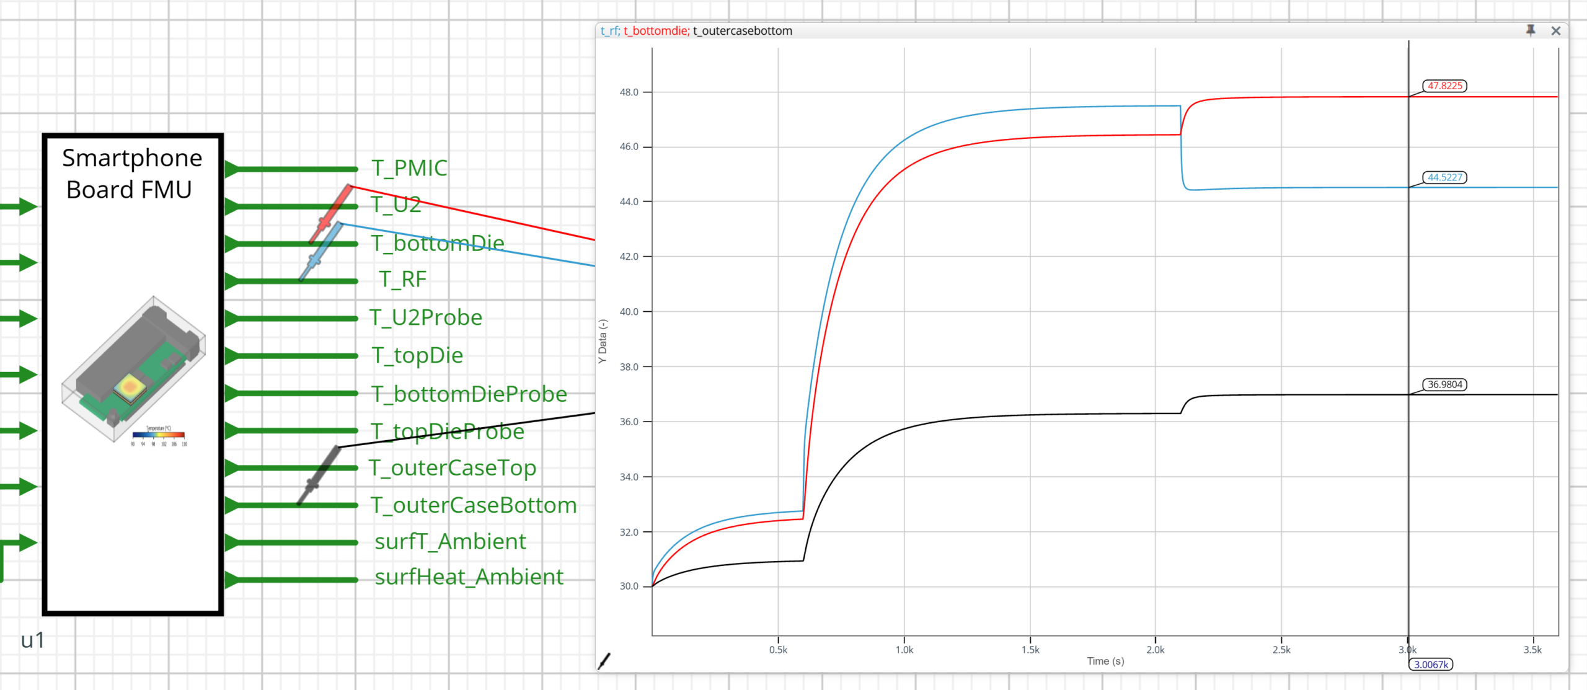This screenshot has width=1587, height=690.
Task: Click the blue 44.5227 cursor value tag
Action: tap(1444, 177)
